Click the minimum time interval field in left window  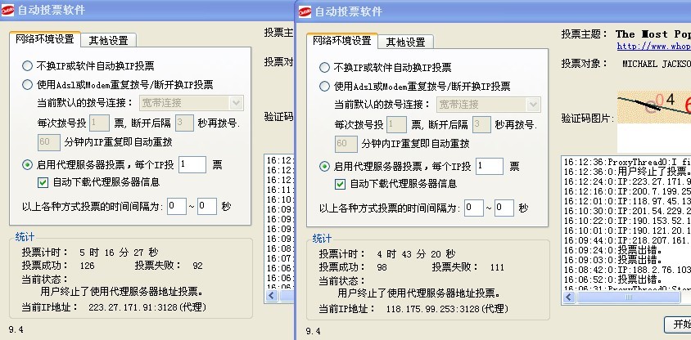click(x=176, y=206)
